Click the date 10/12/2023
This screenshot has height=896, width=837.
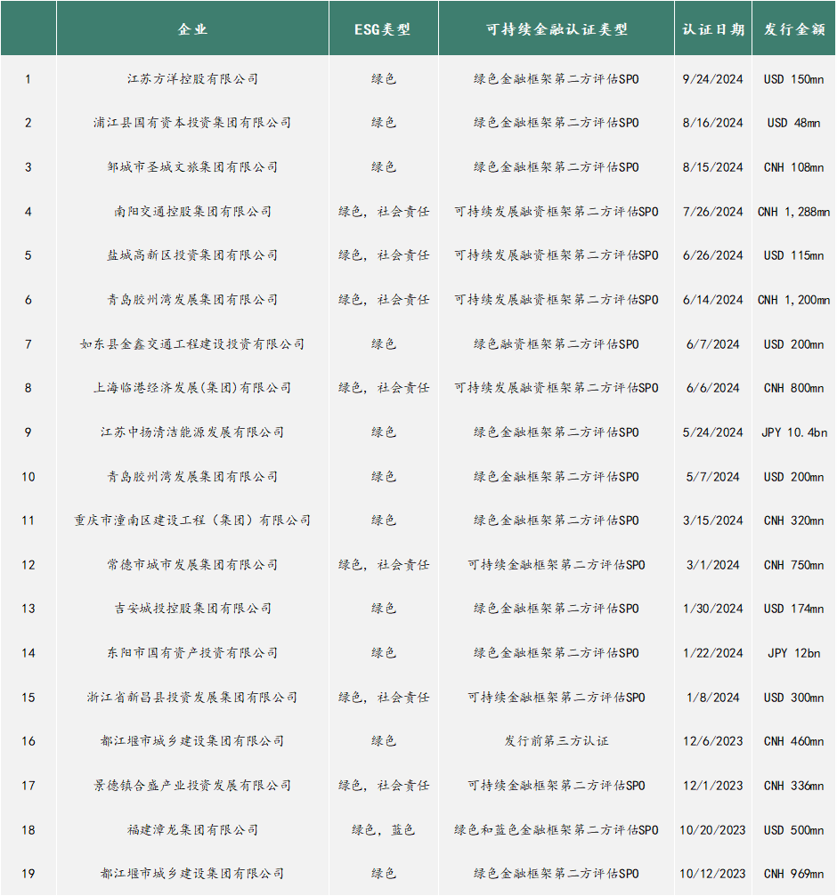[x=713, y=874]
